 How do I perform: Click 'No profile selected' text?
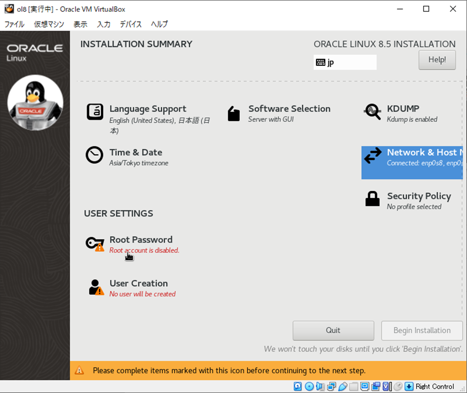(414, 207)
